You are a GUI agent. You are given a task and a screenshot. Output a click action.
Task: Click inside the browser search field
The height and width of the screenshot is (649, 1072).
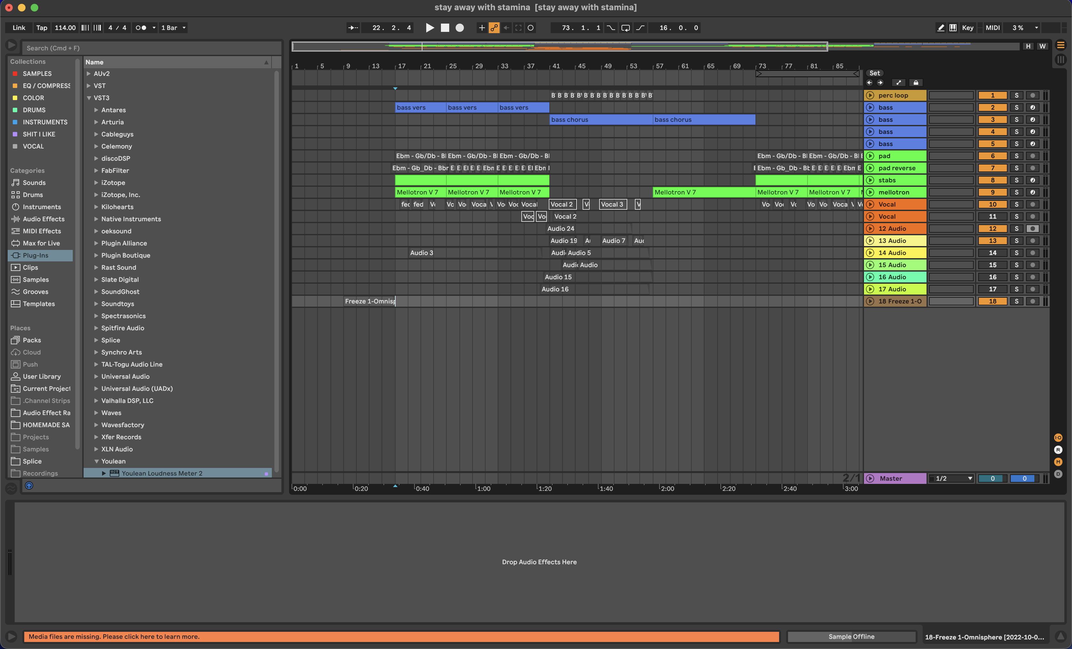point(152,48)
